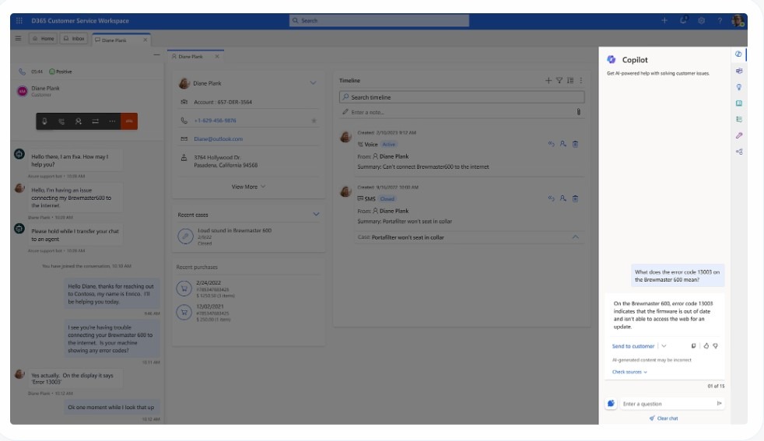
Task: Click the link icon on Voice record
Action: click(x=551, y=144)
